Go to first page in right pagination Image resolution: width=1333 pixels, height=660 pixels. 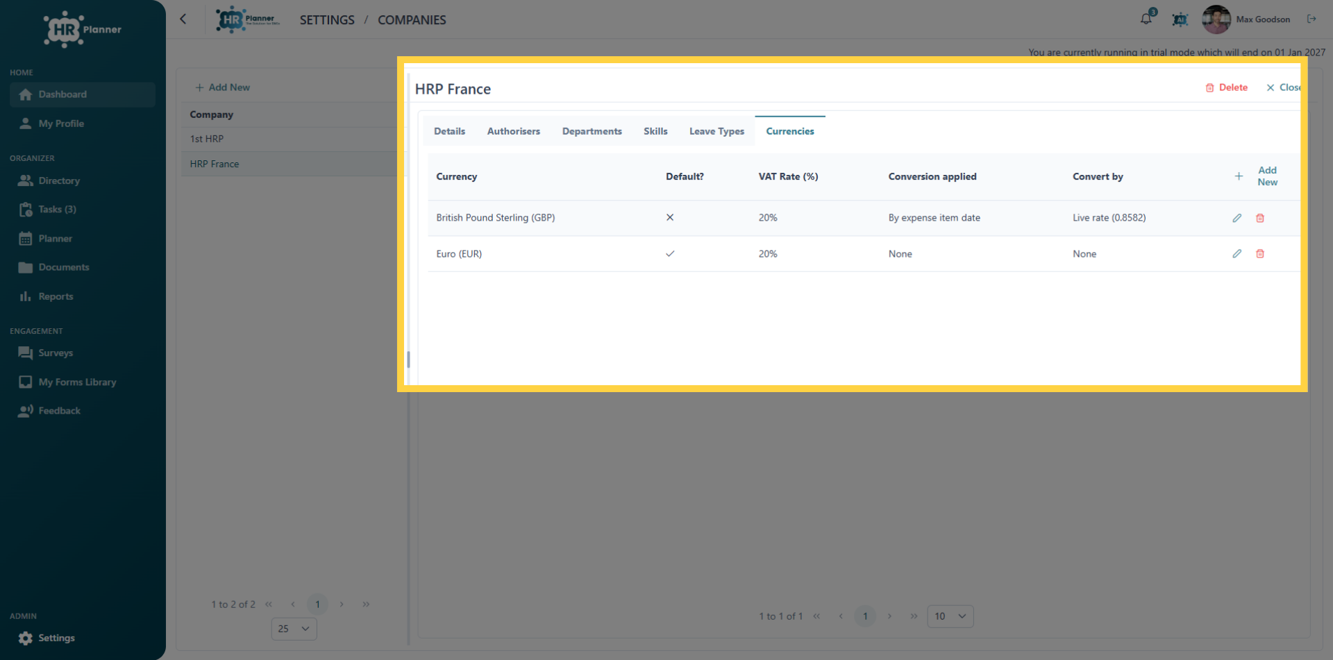click(816, 616)
